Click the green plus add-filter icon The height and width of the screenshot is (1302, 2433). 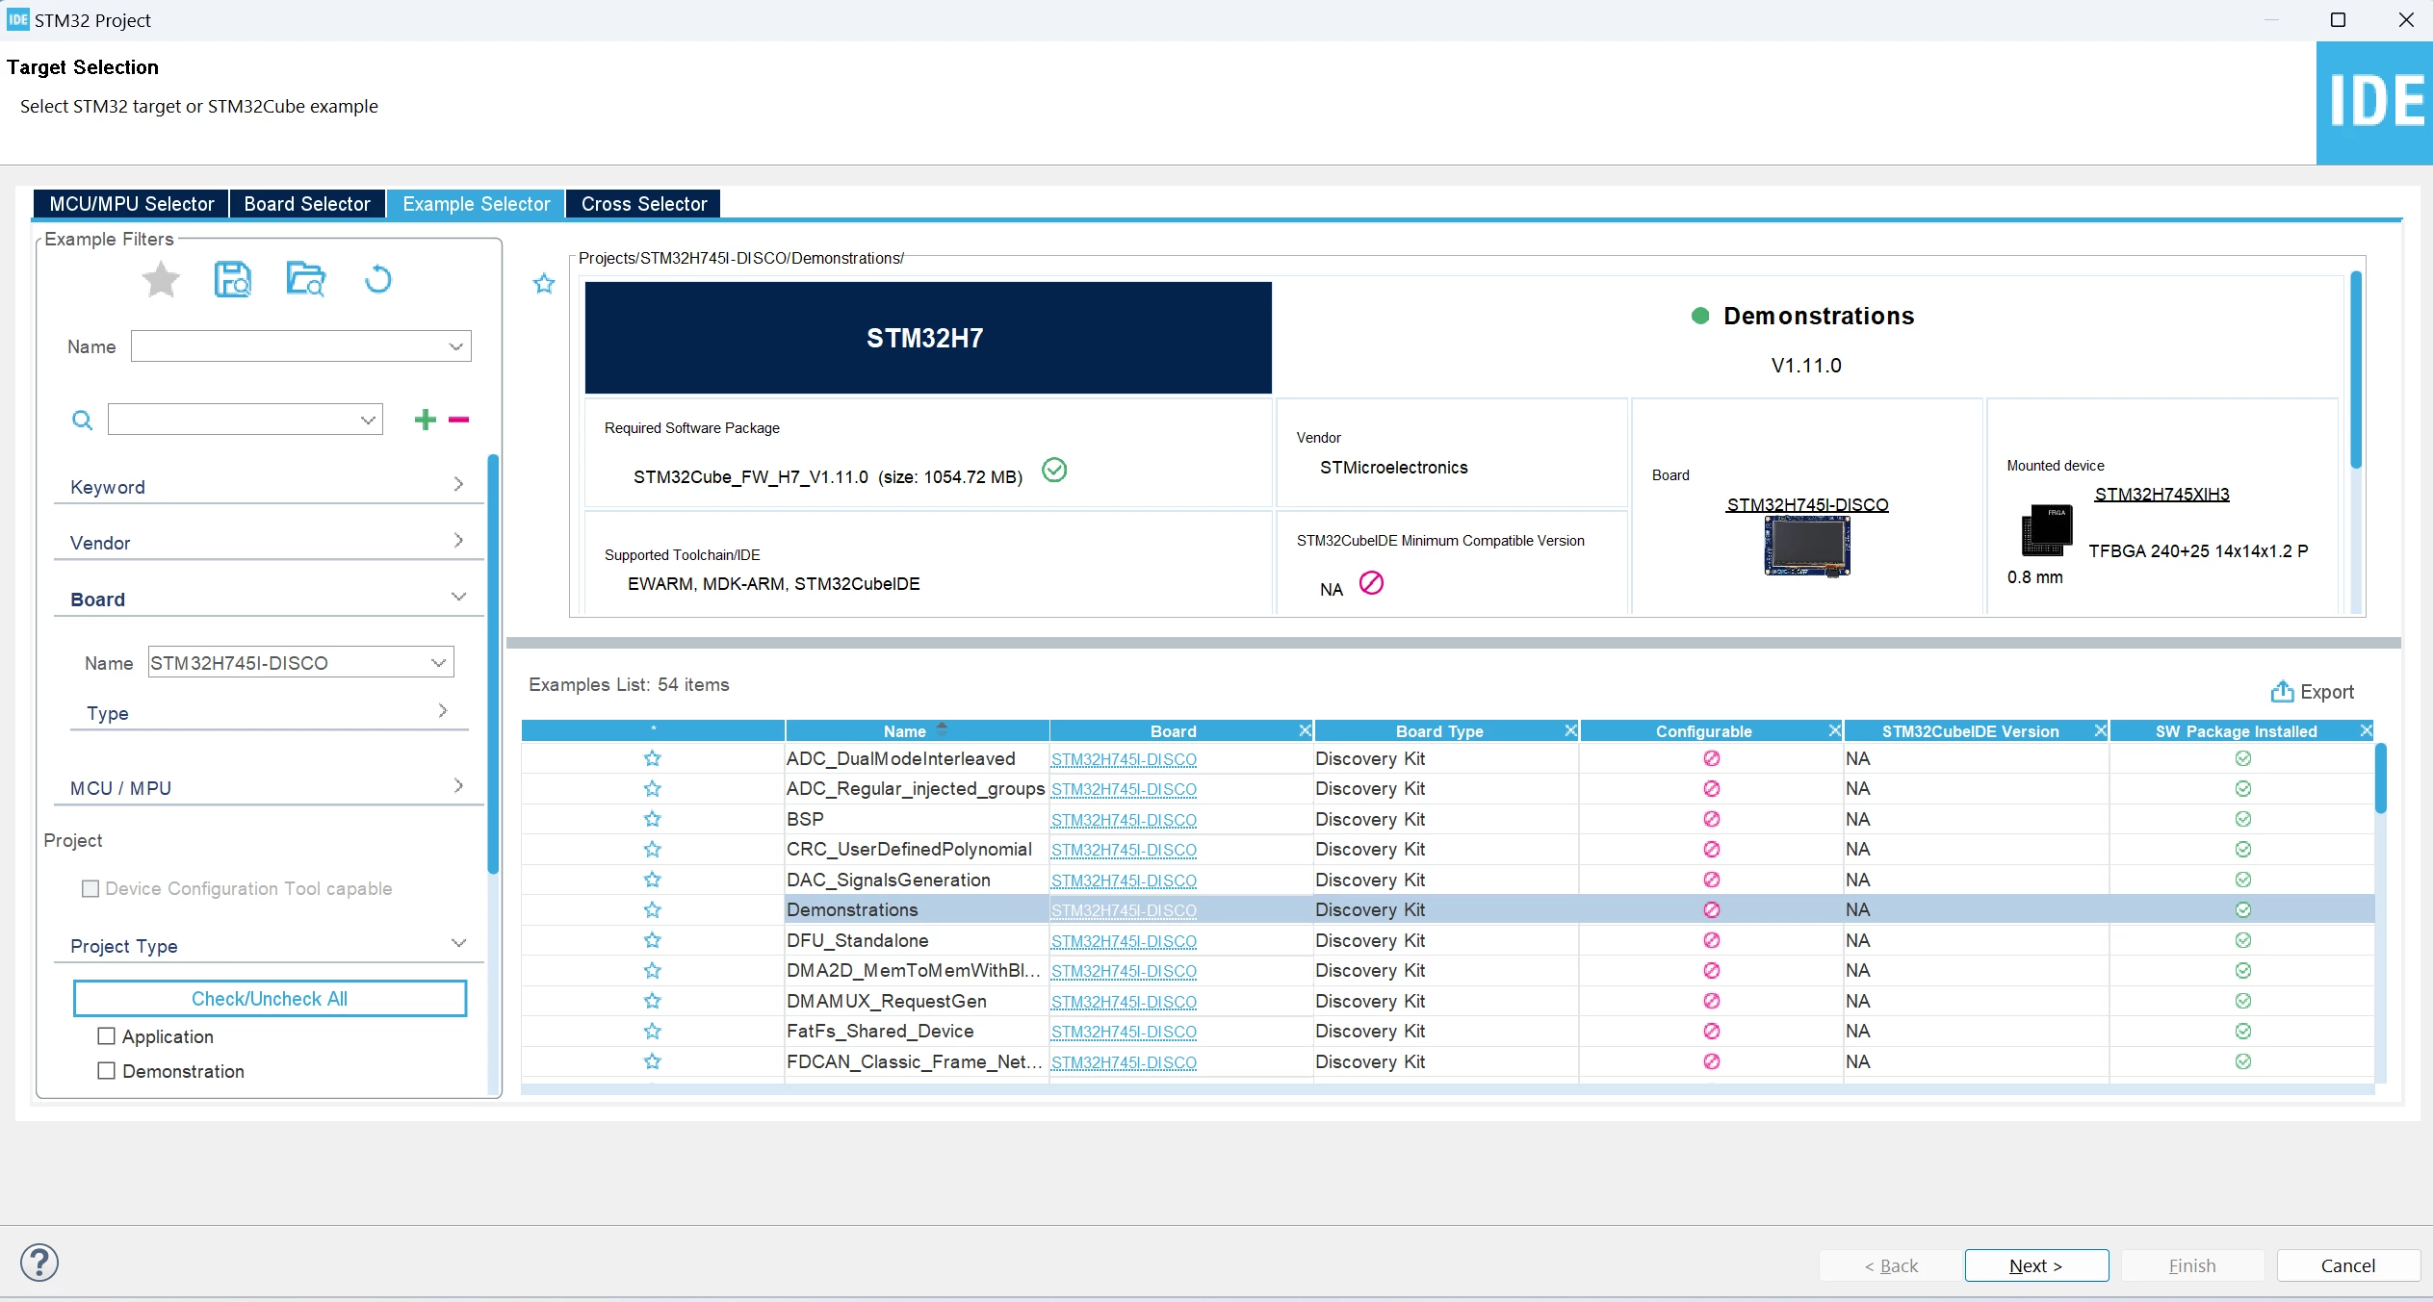[425, 420]
